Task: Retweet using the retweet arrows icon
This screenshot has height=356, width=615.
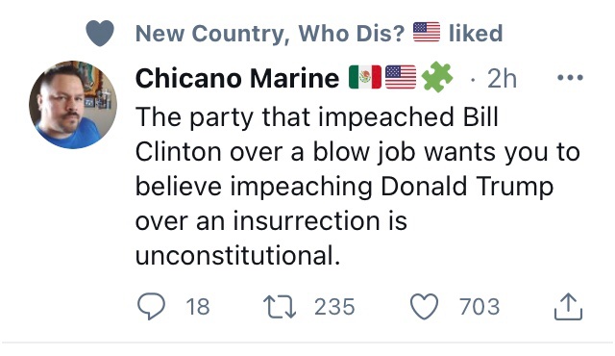Action: (x=280, y=307)
